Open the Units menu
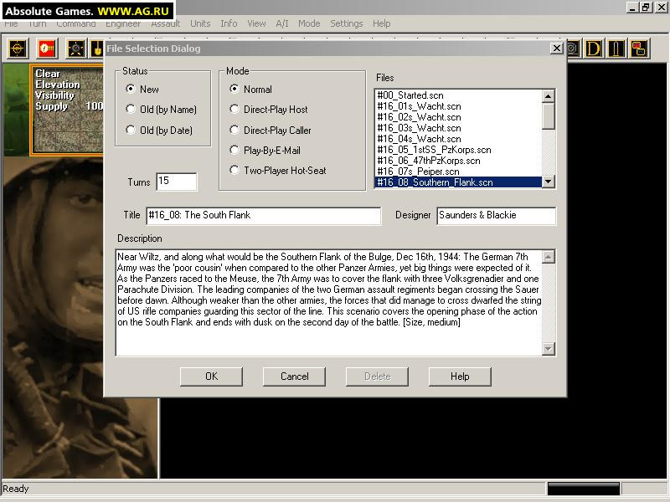Image resolution: width=670 pixels, height=502 pixels. [x=200, y=23]
